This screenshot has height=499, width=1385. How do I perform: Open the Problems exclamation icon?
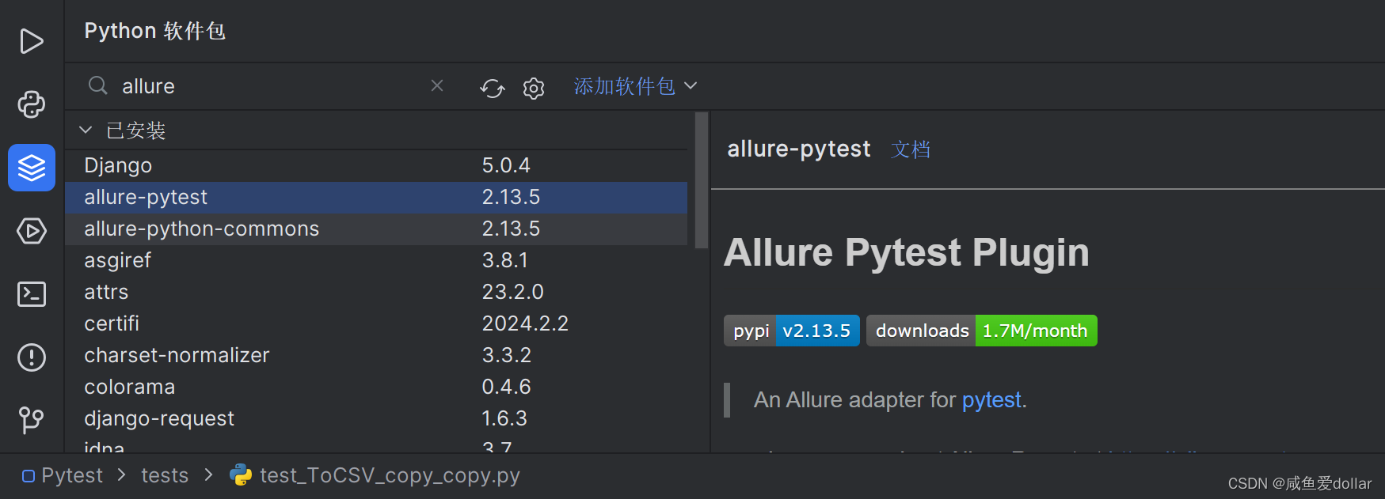[x=32, y=357]
